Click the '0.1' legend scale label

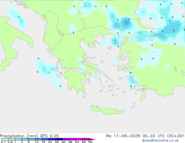[x=3, y=142]
